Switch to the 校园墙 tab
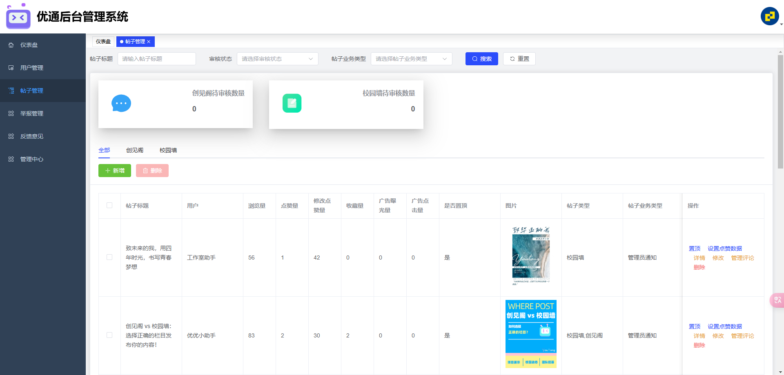This screenshot has height=375, width=784. coord(168,150)
